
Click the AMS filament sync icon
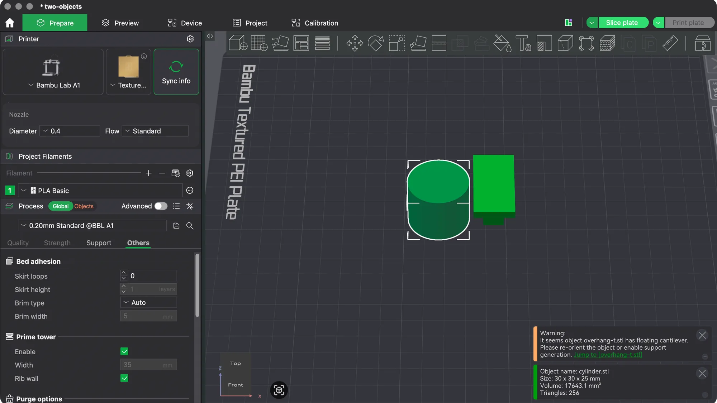click(176, 173)
